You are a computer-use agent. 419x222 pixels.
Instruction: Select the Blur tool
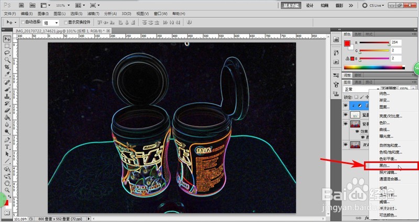click(x=7, y=124)
